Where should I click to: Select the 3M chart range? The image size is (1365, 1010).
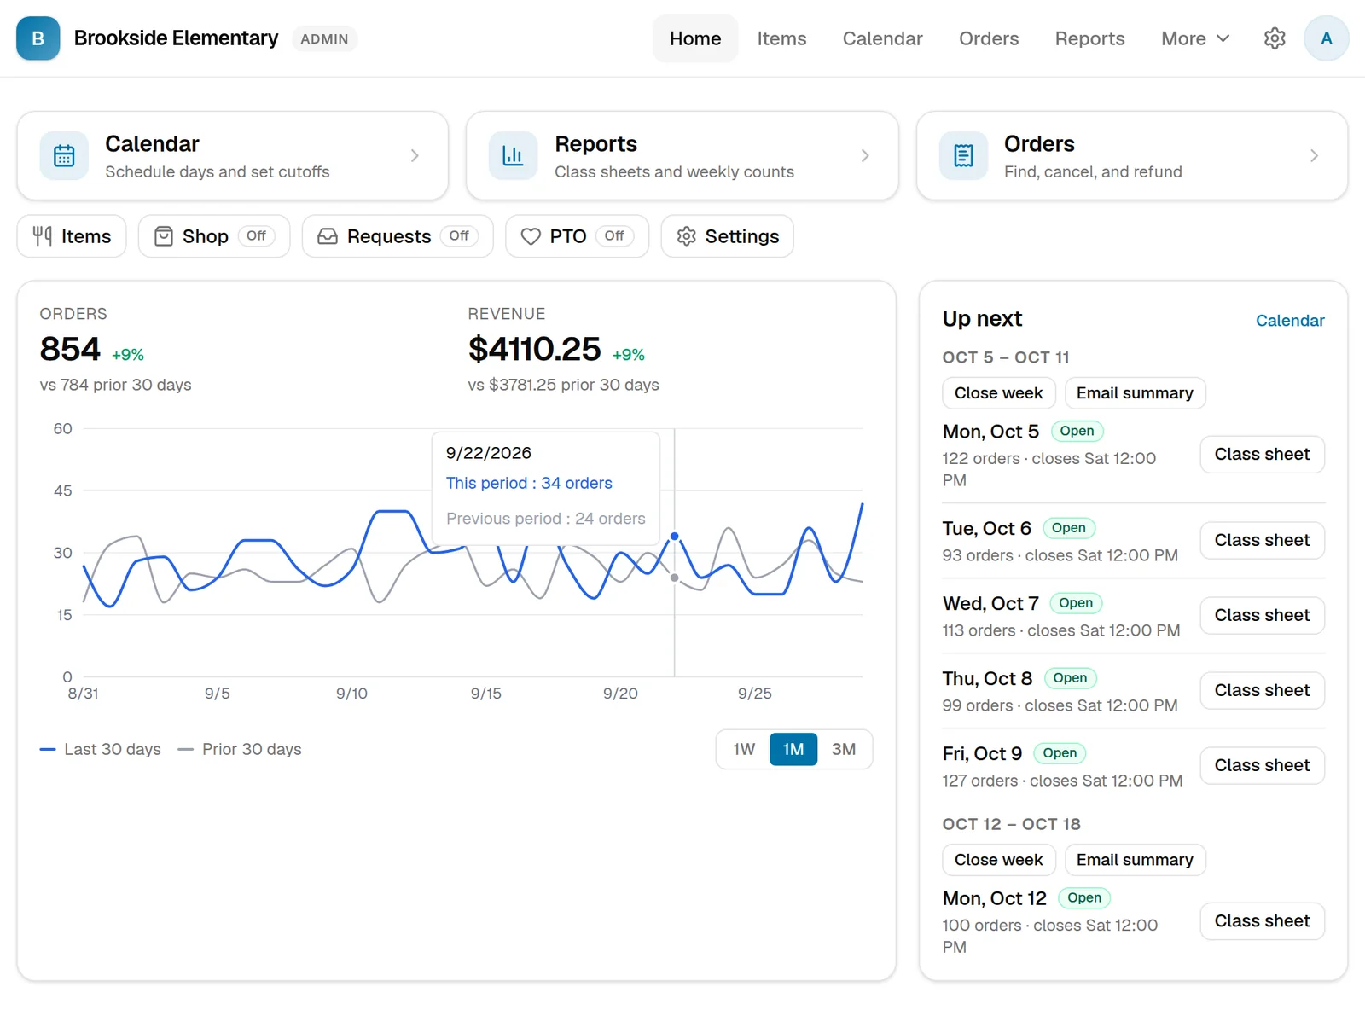pos(844,749)
